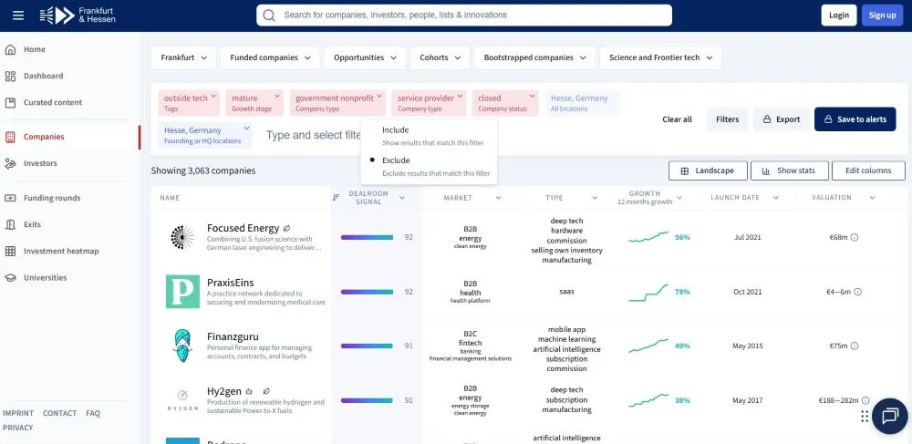Expand the mature growth stage filter chip
The height and width of the screenshot is (444, 912).
coord(276,96)
